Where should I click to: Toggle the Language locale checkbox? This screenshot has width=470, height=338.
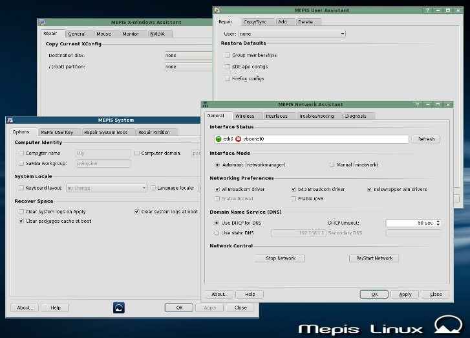(x=153, y=188)
